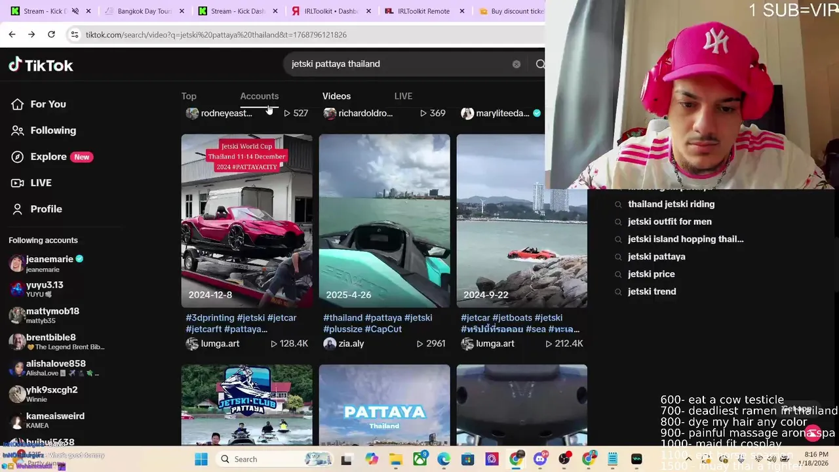This screenshot has width=839, height=472.
Task: Open rodneyeast... account link
Action: point(219,113)
